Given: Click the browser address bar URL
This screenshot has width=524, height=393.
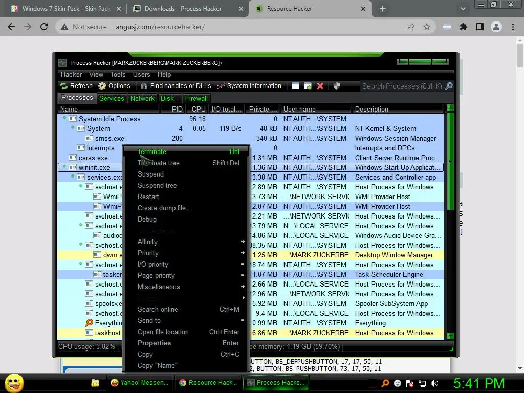Looking at the screenshot, I should pyautogui.click(x=160, y=27).
